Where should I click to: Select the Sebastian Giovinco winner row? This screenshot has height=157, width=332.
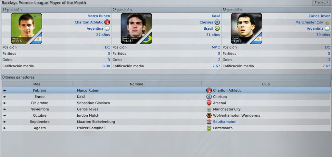point(166,103)
